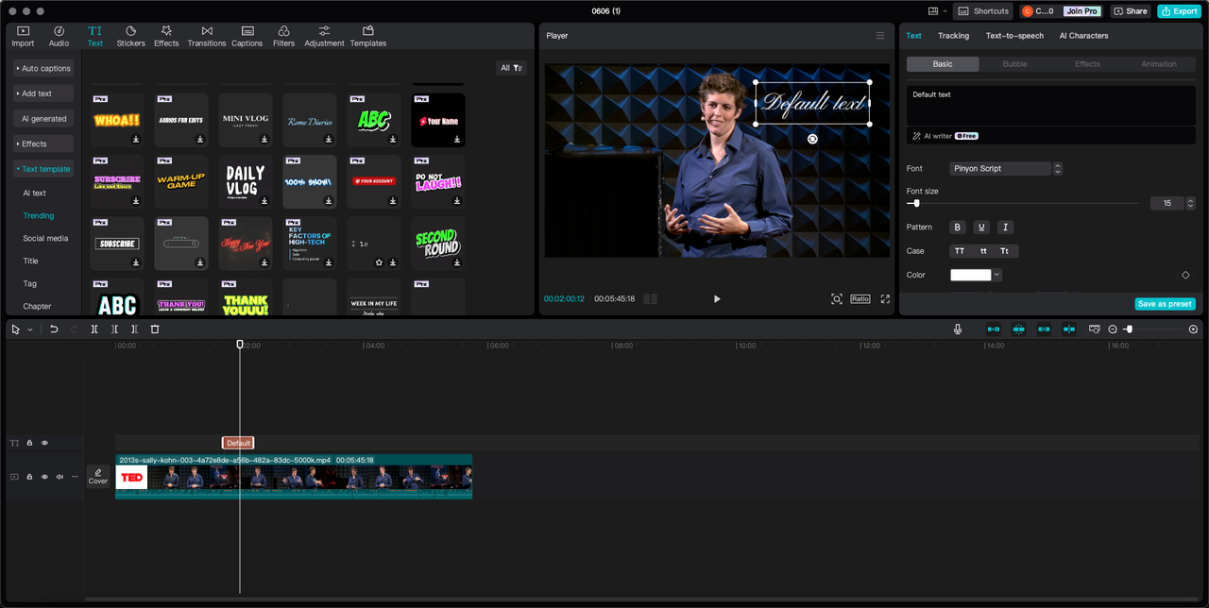This screenshot has height=608, width=1209.
Task: Delete the selected timeline clip
Action: tap(155, 329)
